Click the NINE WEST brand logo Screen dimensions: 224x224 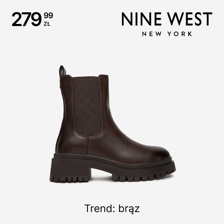click(x=167, y=24)
